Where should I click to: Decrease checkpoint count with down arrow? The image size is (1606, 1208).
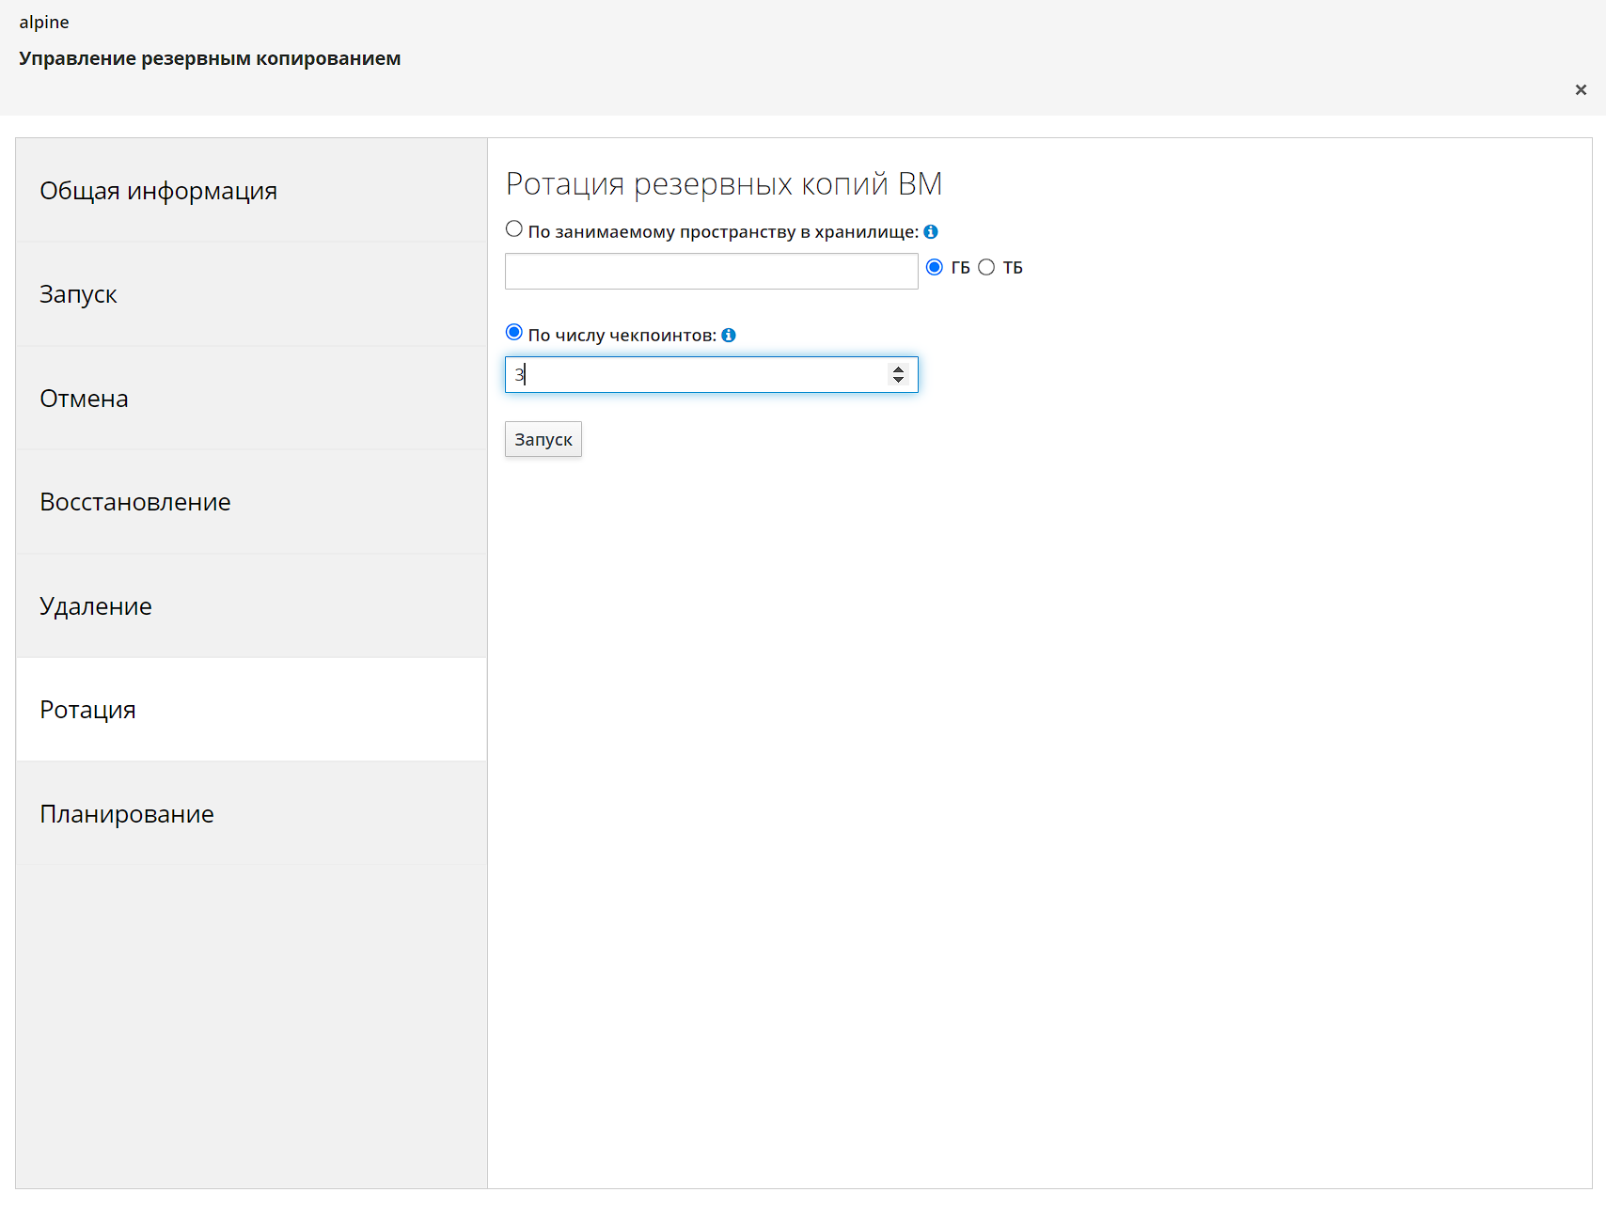coord(898,380)
